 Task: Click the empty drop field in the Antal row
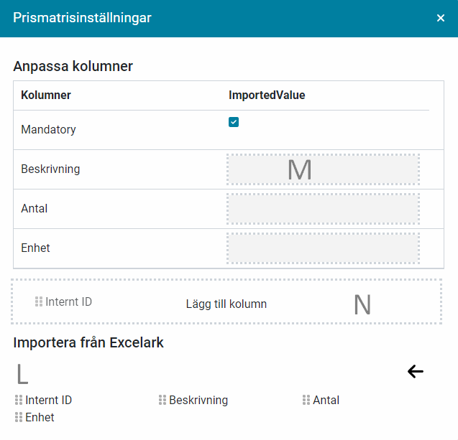pos(323,209)
